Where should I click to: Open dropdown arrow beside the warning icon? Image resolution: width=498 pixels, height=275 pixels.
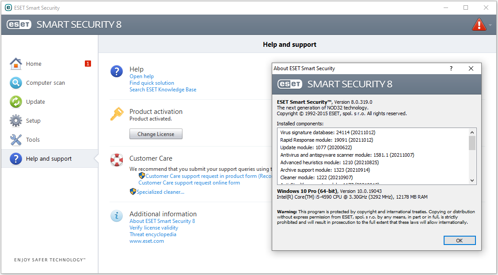490,26
